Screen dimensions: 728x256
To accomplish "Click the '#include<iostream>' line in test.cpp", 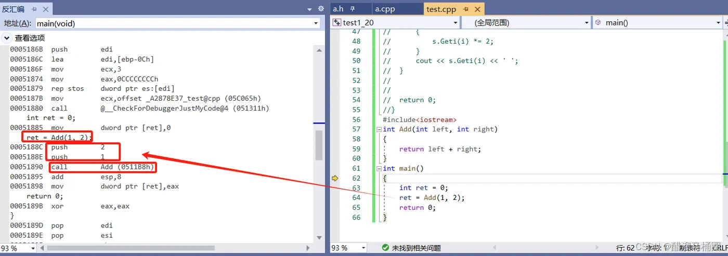I will (420, 119).
